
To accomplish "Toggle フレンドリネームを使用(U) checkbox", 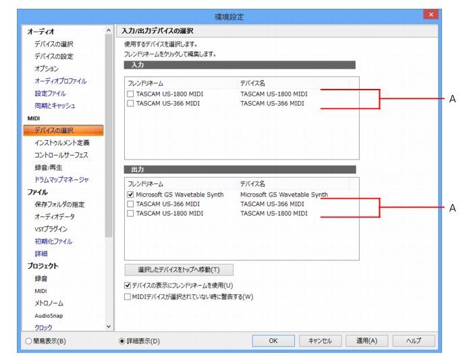I will click(x=128, y=286).
